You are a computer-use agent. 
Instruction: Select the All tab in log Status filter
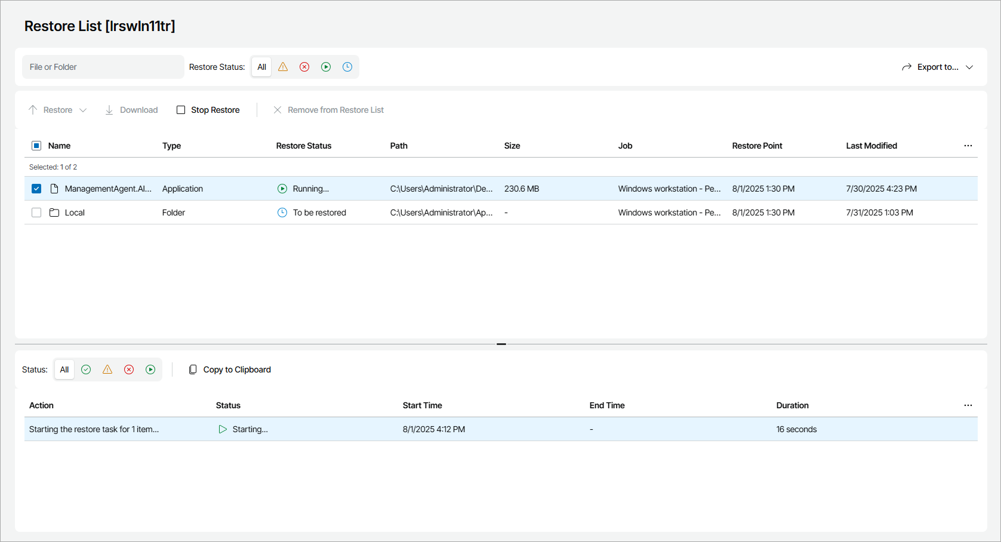click(x=64, y=369)
